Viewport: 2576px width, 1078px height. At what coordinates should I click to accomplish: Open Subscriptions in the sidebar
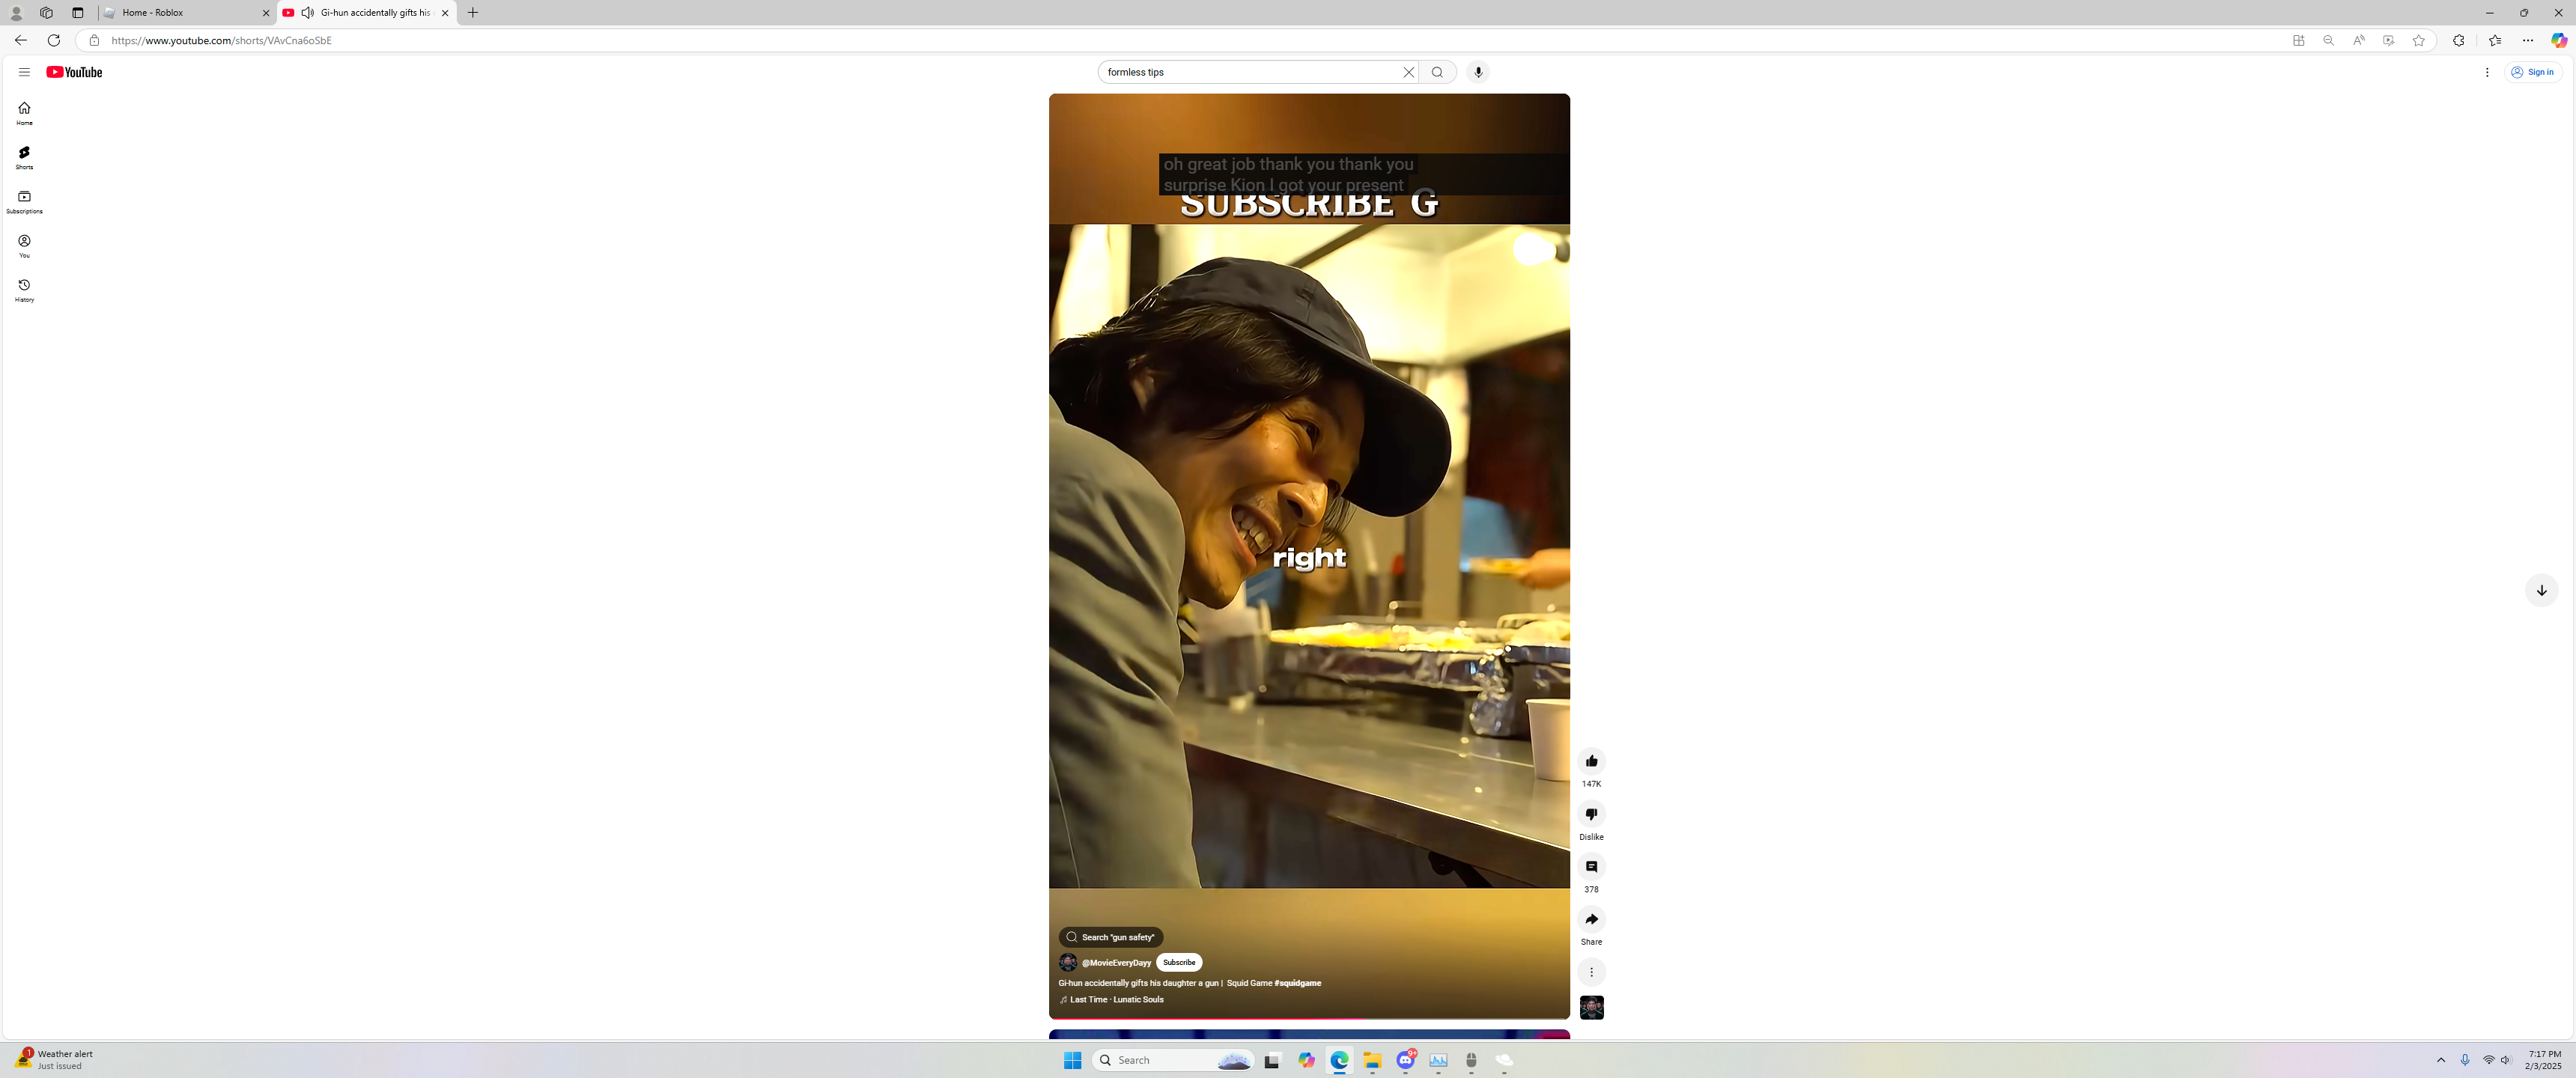click(x=24, y=202)
